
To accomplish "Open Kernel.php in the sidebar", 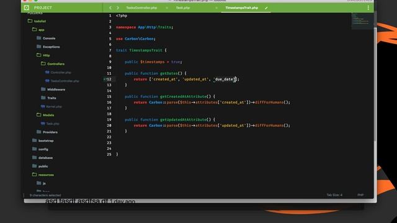I will click(x=54, y=107).
